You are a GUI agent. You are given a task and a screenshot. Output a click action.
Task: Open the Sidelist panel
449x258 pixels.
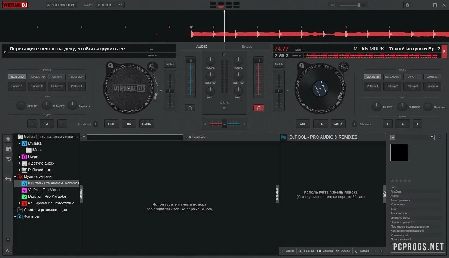(287, 251)
